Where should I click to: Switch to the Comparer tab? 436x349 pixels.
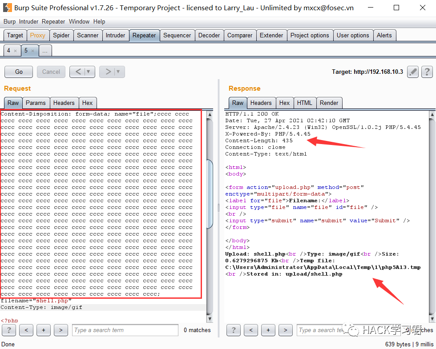[240, 36]
